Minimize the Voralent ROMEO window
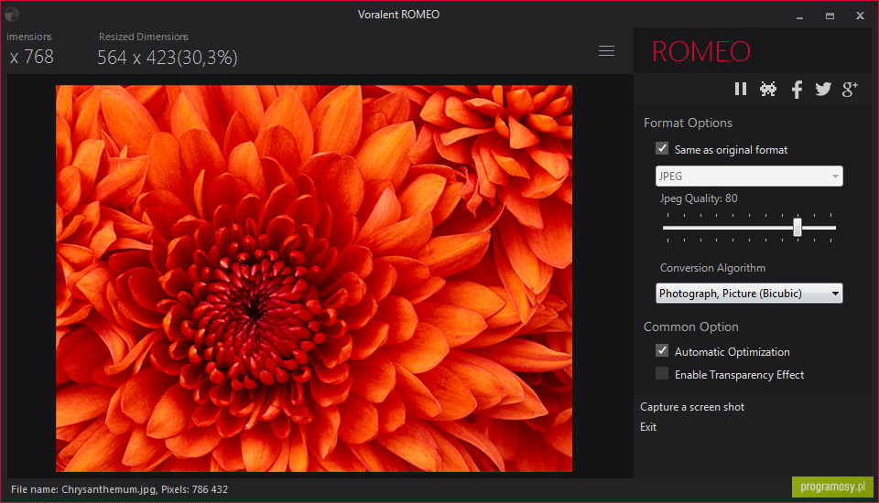This screenshot has height=503, width=879. (800, 16)
